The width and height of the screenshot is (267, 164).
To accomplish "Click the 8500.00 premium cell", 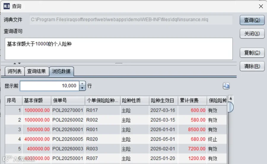I will 192,129.
